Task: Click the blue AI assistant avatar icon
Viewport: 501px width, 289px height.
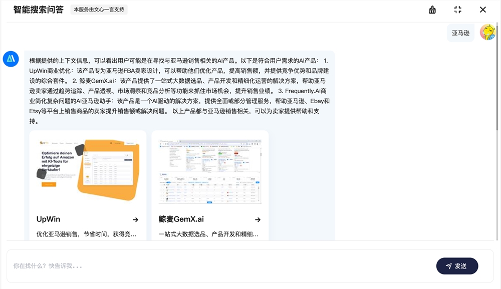Action: point(11,58)
